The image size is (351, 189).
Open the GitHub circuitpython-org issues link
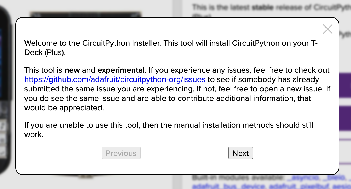click(x=115, y=79)
